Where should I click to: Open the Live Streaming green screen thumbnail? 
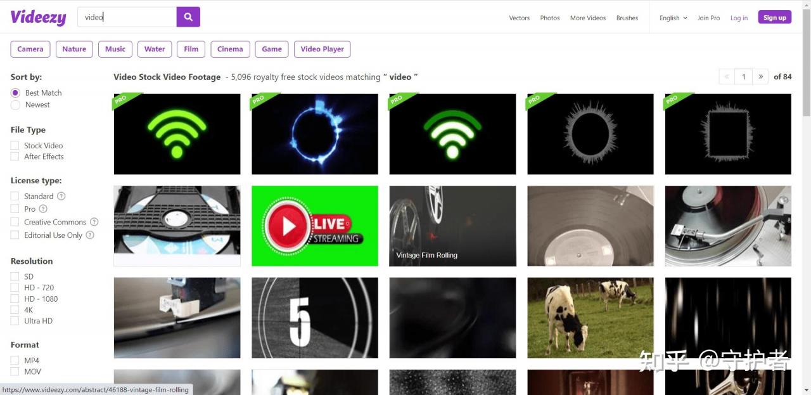point(315,226)
